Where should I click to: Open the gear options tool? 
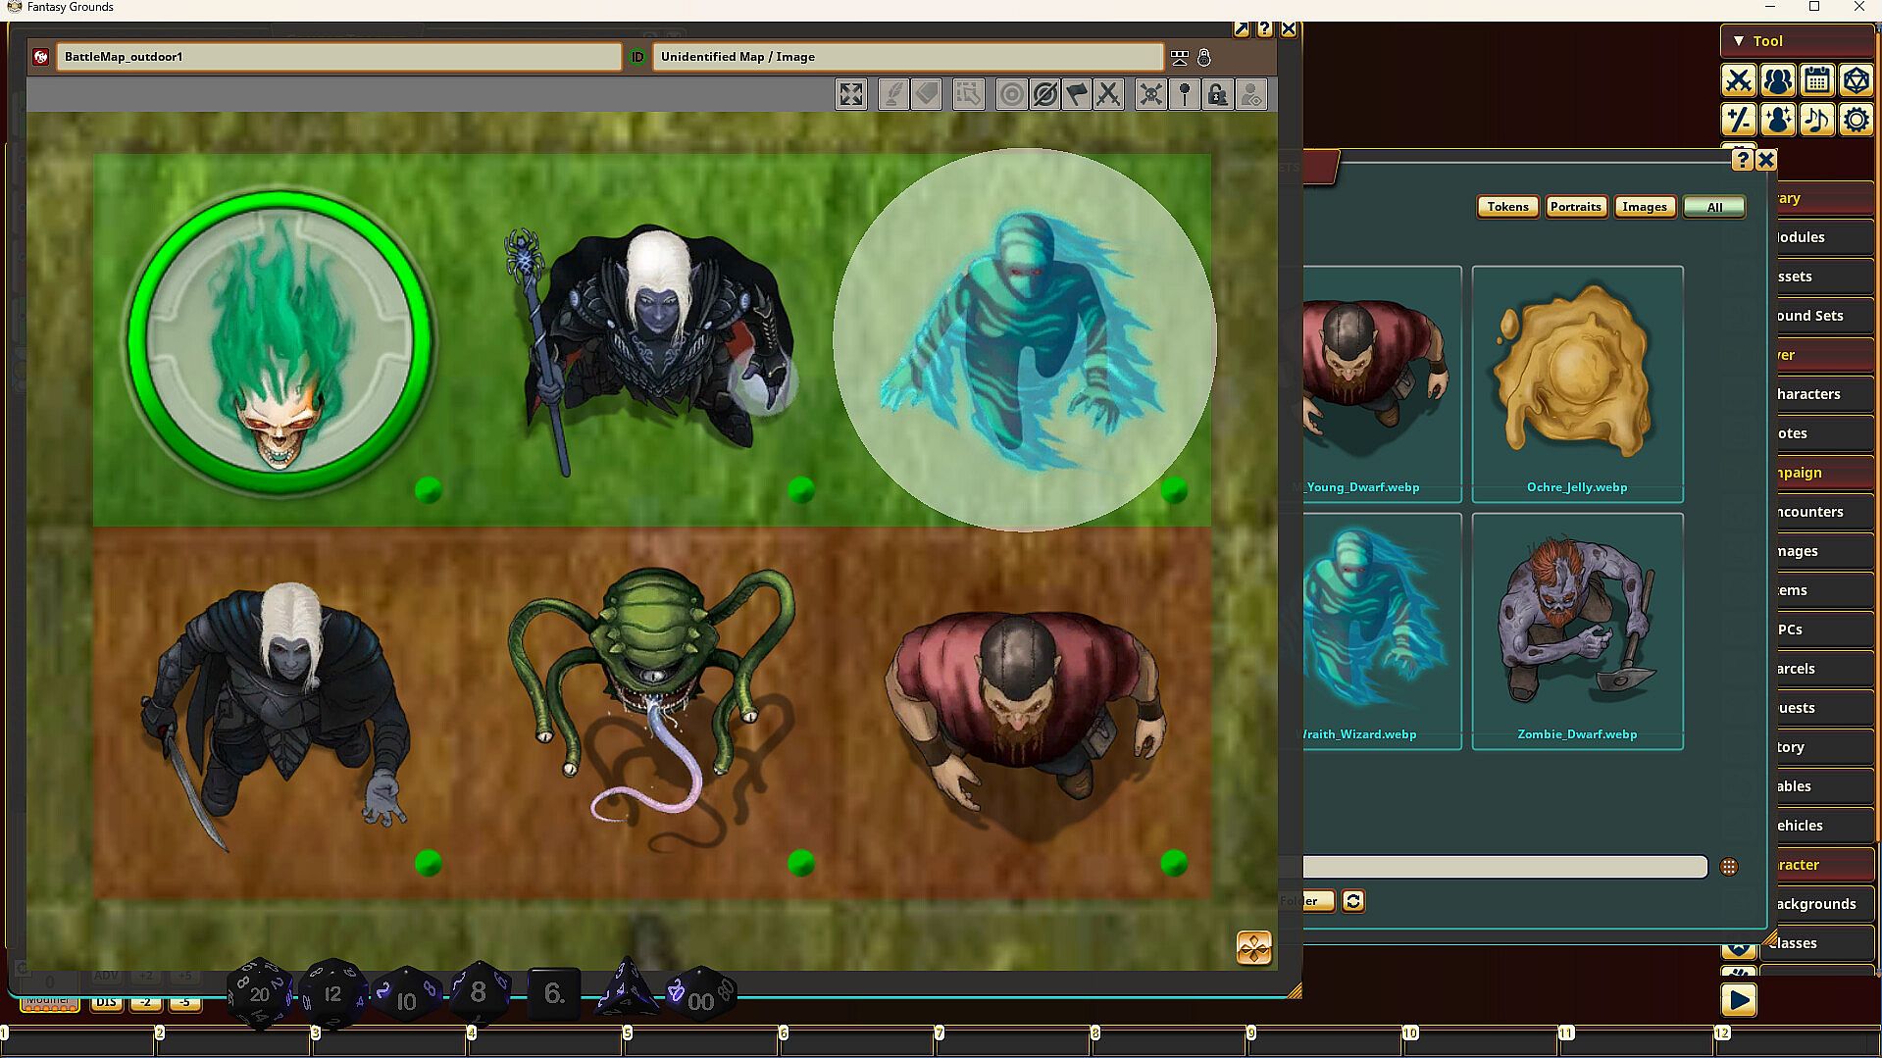1857,120
